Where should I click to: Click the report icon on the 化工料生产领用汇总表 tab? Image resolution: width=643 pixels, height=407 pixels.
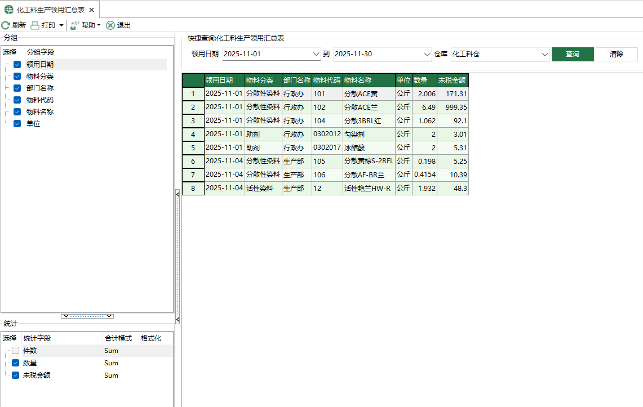(x=8, y=9)
